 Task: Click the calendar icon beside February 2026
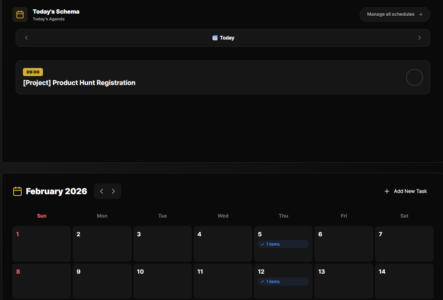pos(17,191)
